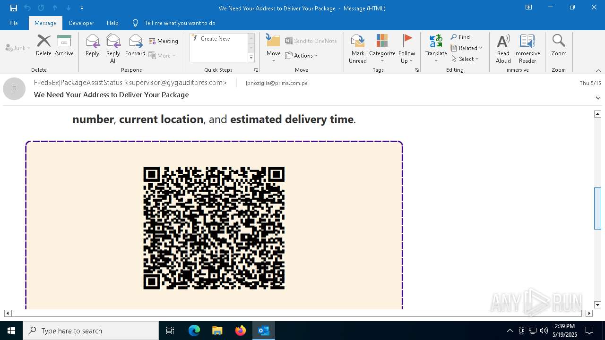Open Quick Steps dialog launcher

[256, 70]
